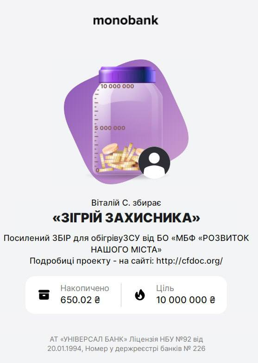Click the Віталій С. збирає text
Image resolution: width=258 pixels, height=363 pixels.
126,203
